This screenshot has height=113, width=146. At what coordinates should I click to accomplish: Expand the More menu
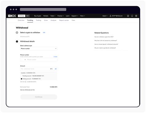83,16
